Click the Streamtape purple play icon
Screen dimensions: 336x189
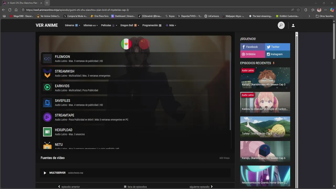48,117
